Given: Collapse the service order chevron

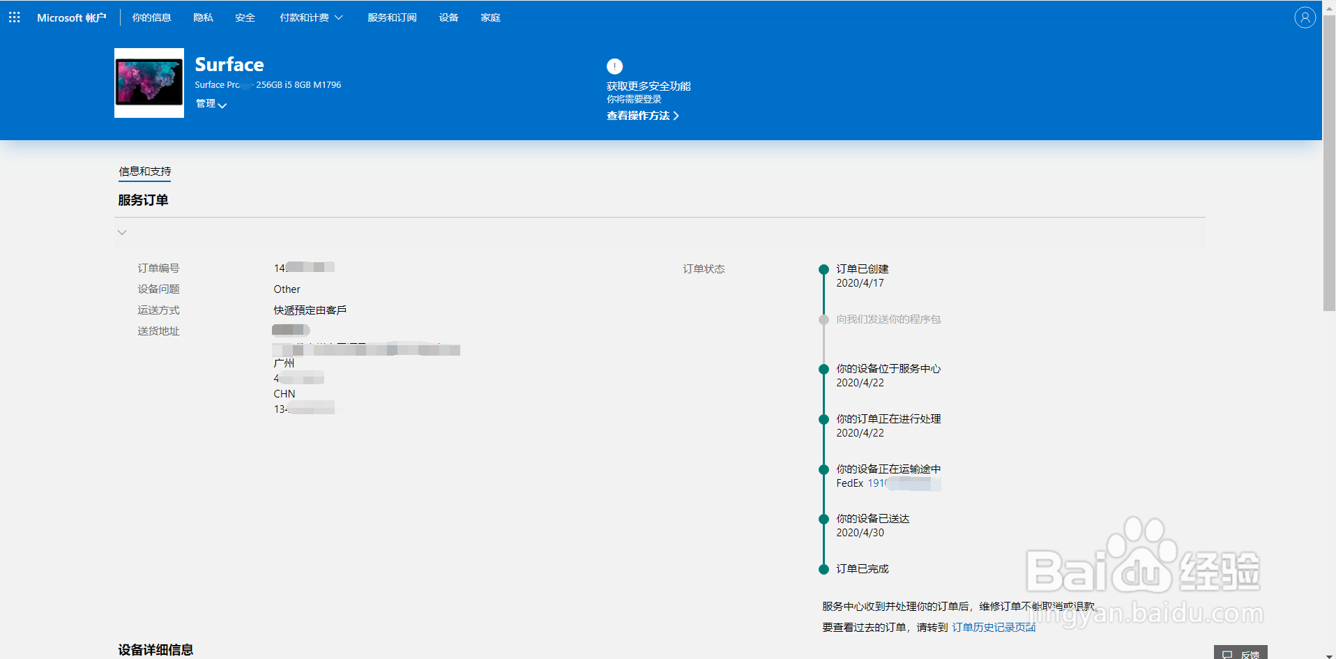Looking at the screenshot, I should pyautogui.click(x=122, y=232).
